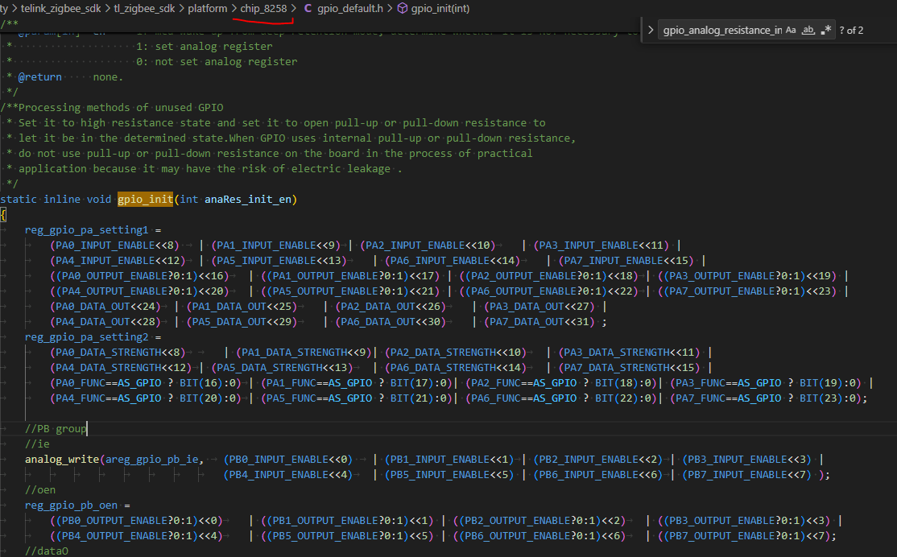Click reg_gpio_pa_setting2 assignment
The width and height of the screenshot is (897, 557).
click(x=86, y=337)
